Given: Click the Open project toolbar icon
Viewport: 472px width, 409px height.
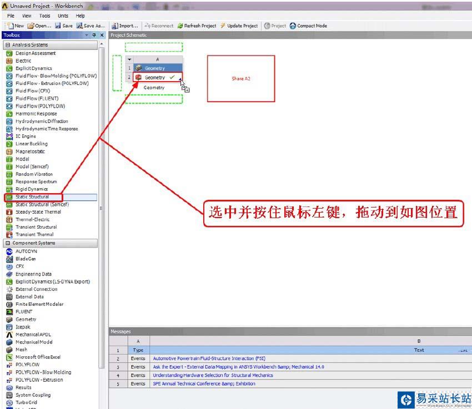Looking at the screenshot, I should [x=31, y=26].
